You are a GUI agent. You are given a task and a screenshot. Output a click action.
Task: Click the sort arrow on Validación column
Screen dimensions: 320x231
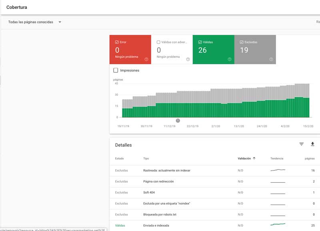[253, 158]
